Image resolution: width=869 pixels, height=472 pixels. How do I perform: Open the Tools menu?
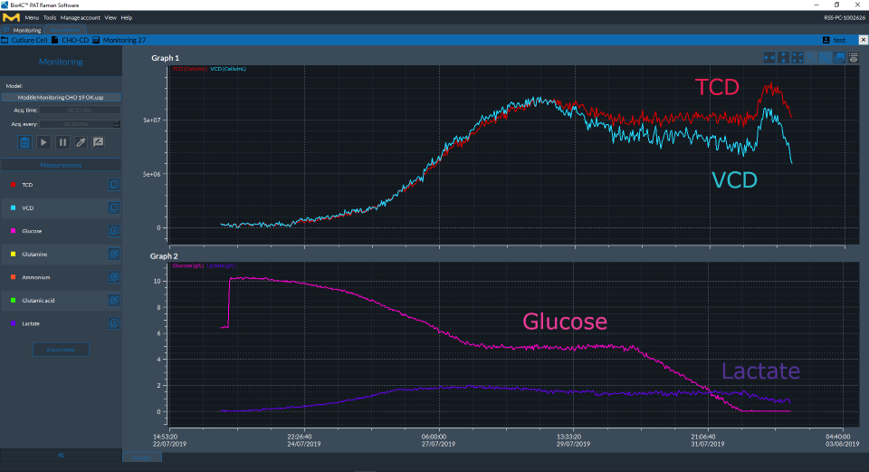click(50, 17)
